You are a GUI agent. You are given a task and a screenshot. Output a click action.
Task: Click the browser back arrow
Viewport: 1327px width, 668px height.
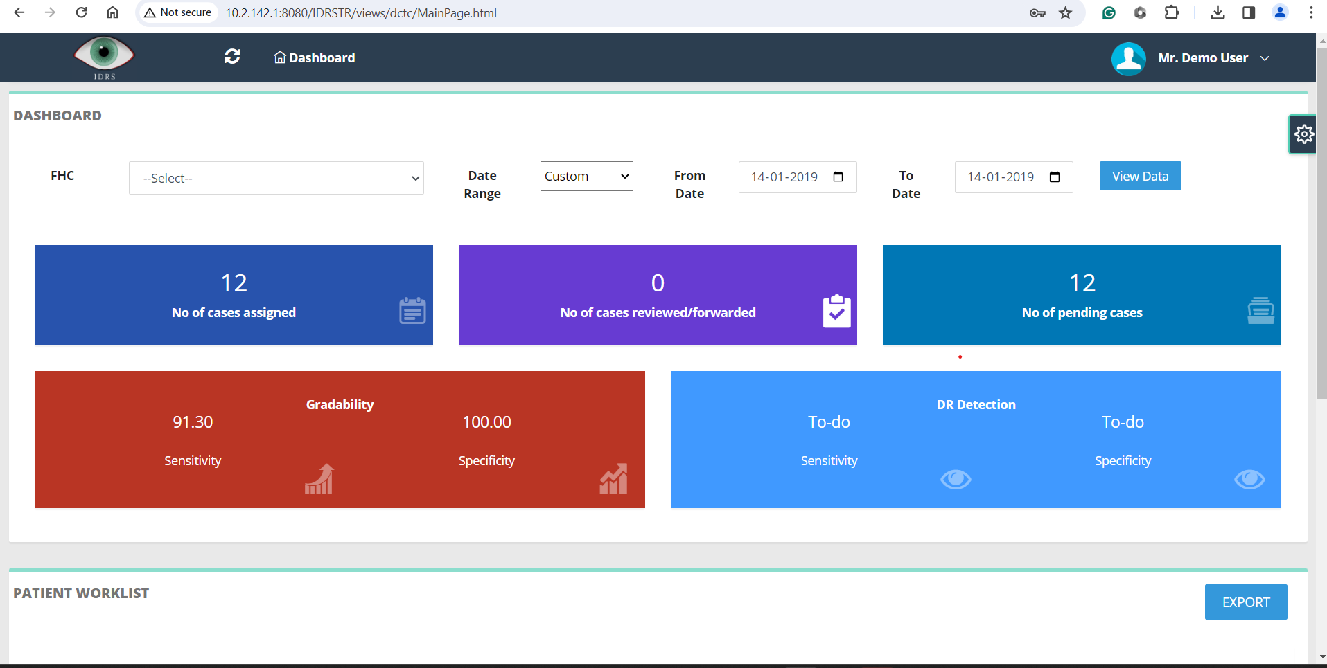(19, 12)
